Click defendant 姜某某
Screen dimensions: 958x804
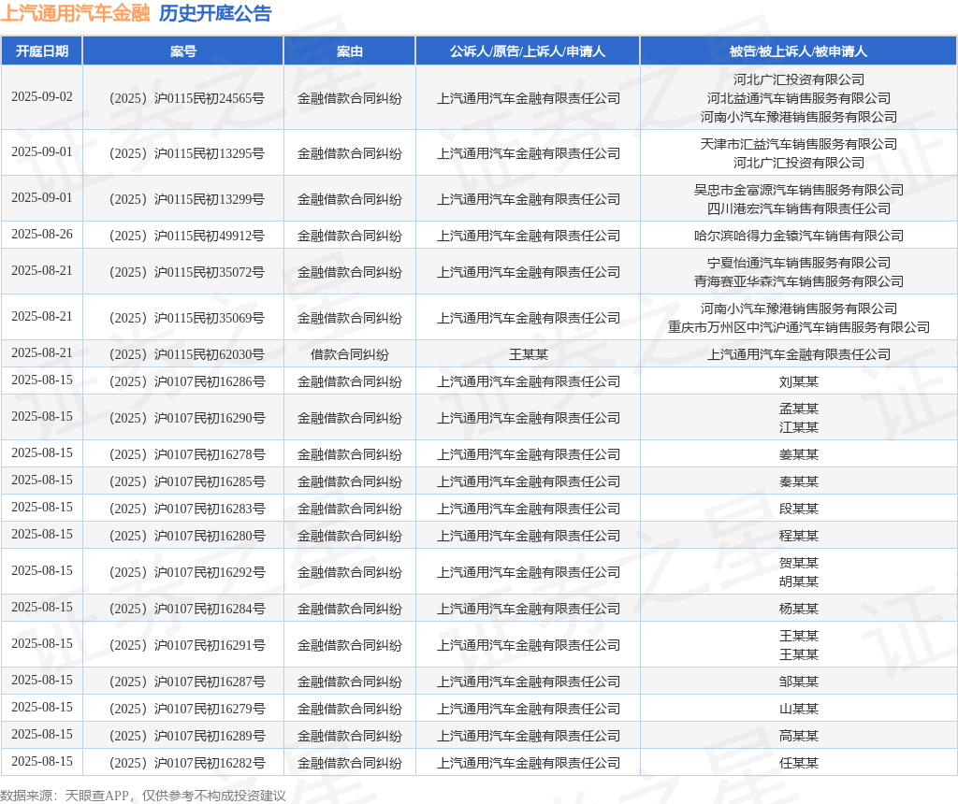(x=799, y=454)
